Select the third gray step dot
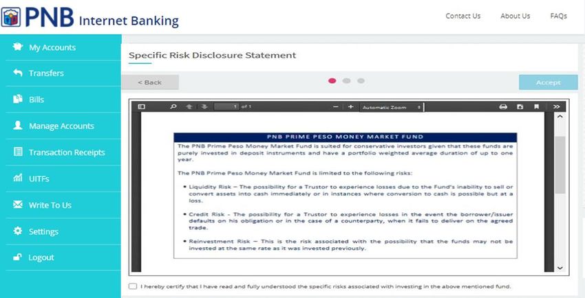Image resolution: width=585 pixels, height=298 pixels. 361,81
